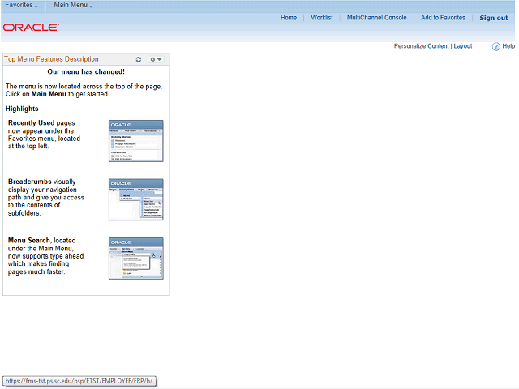Open the pagelet settings gear dropdown
The height and width of the screenshot is (389, 519).
(x=156, y=59)
